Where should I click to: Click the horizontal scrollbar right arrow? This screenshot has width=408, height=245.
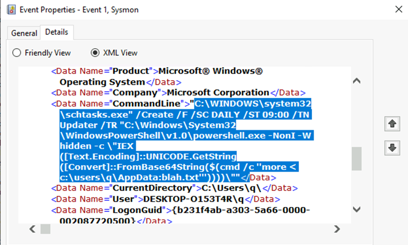click(337, 229)
